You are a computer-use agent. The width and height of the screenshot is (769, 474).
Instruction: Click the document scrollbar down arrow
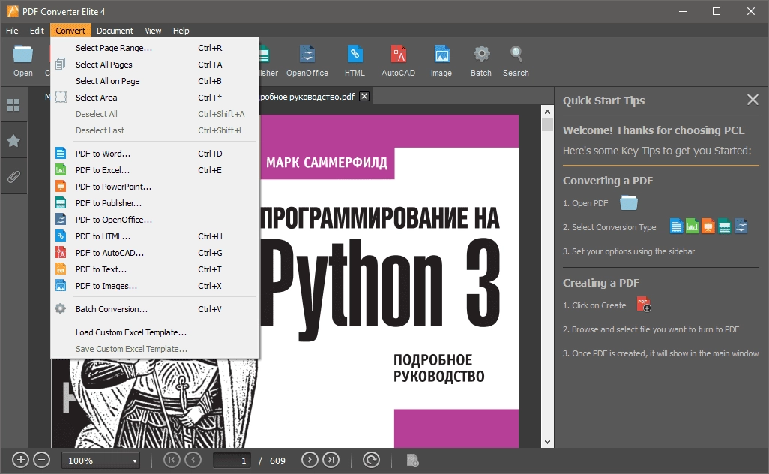click(x=547, y=442)
